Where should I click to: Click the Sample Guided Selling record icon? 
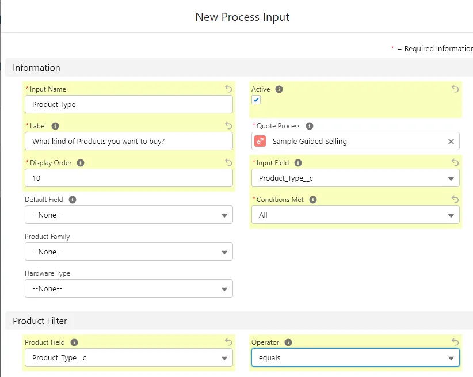(x=261, y=141)
